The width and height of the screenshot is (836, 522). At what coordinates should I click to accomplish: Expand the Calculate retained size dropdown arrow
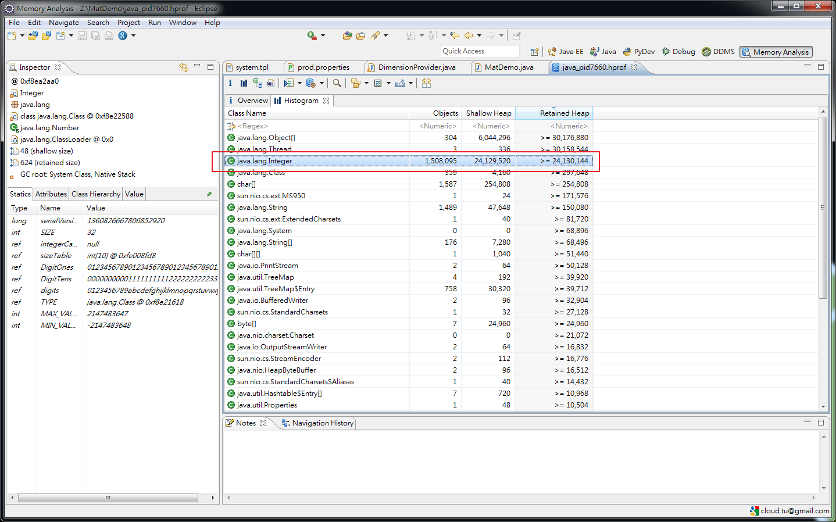click(388, 83)
